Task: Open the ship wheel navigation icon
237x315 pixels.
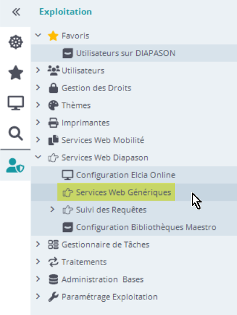Action: 16,42
